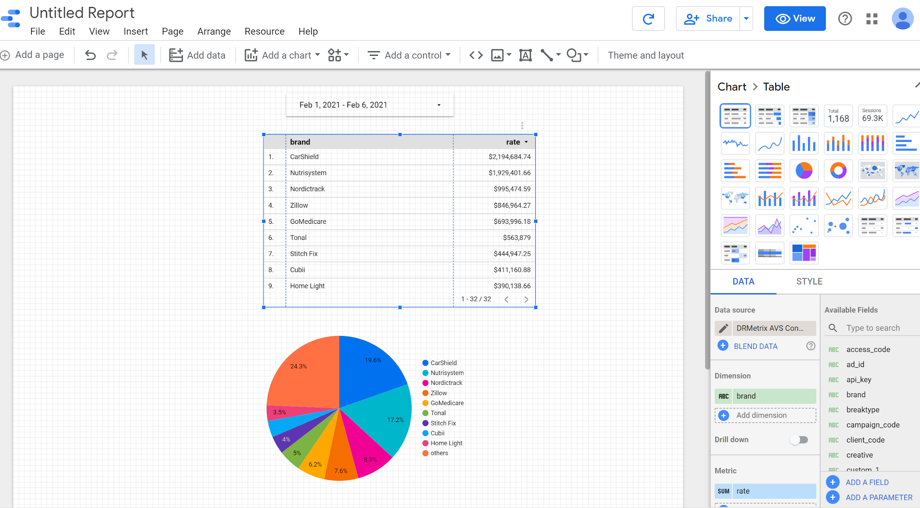920x508 pixels.
Task: Open the line tool dropdown arrow
Action: click(558, 55)
